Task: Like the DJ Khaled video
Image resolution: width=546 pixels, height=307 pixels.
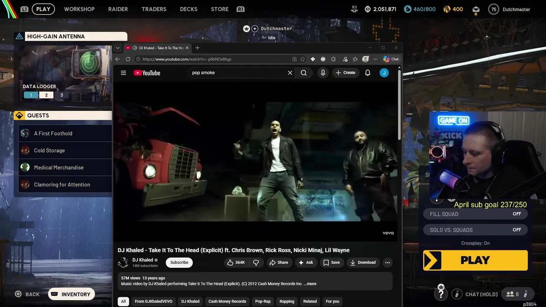Action: tap(236, 263)
